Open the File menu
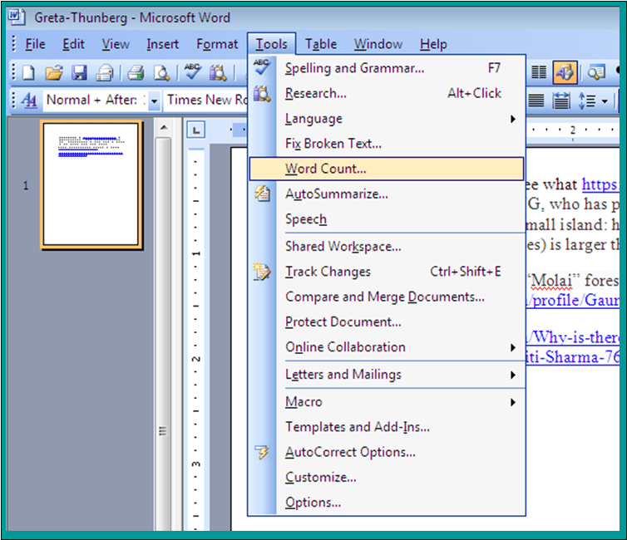 [35, 44]
